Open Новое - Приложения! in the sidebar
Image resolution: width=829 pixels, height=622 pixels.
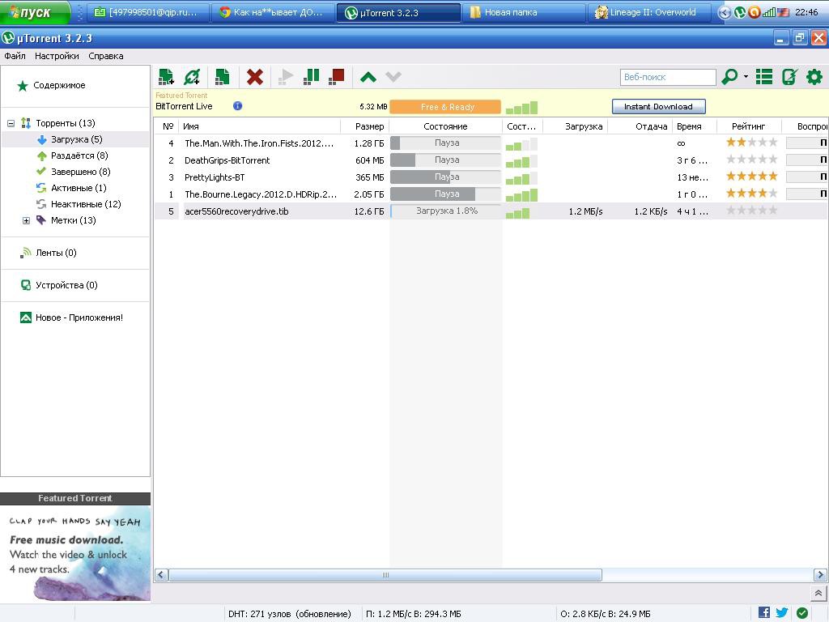[x=79, y=317]
